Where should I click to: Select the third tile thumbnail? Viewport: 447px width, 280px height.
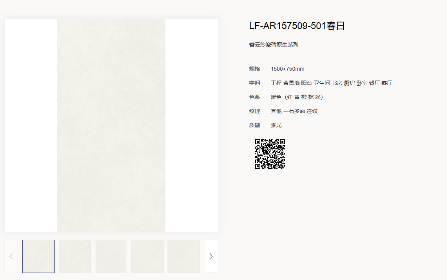(111, 256)
